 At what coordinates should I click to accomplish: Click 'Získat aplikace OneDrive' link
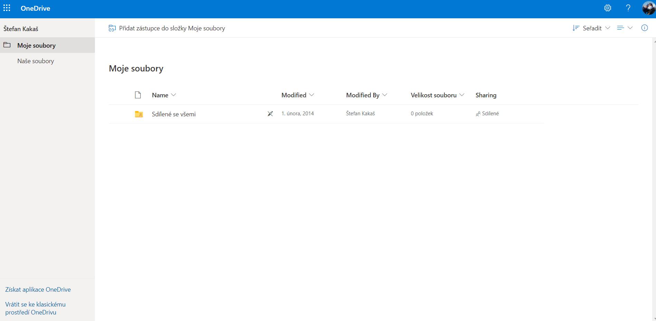(x=38, y=289)
